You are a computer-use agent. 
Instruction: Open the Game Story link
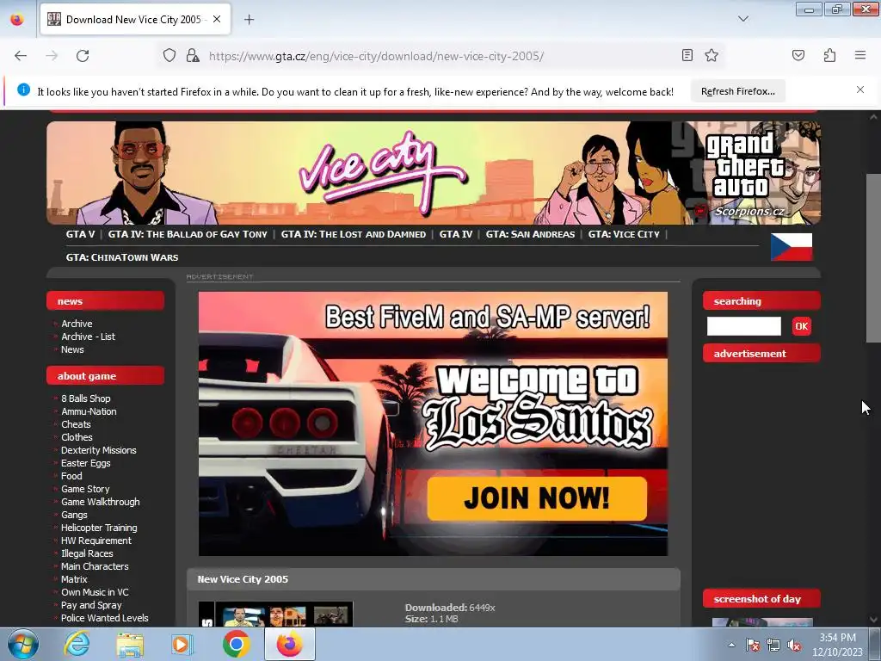click(x=85, y=489)
